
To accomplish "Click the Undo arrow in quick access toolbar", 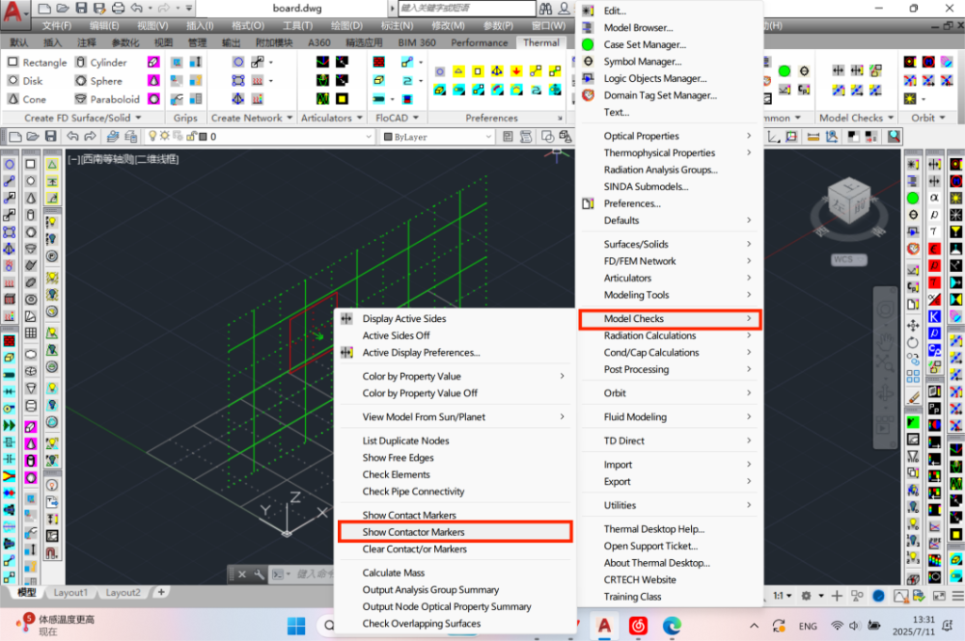I will point(137,8).
